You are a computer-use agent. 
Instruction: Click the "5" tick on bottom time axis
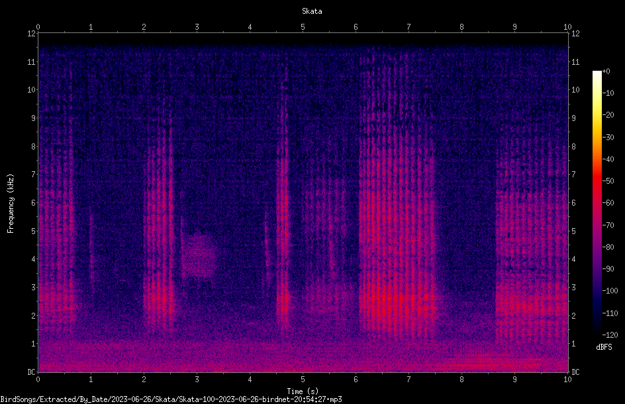click(303, 380)
